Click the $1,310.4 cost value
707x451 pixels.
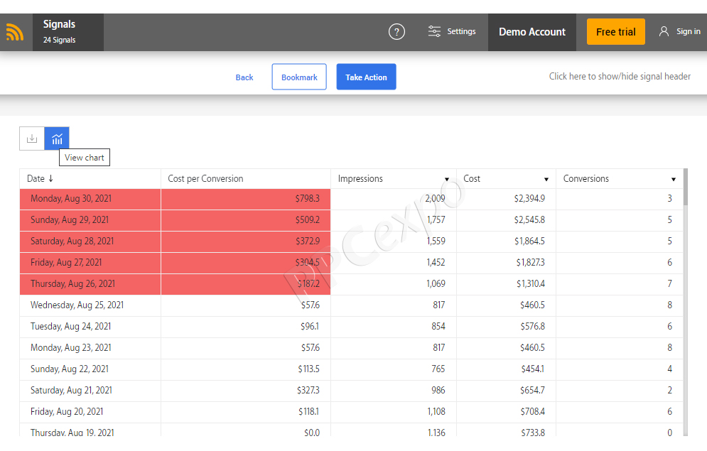[530, 284]
